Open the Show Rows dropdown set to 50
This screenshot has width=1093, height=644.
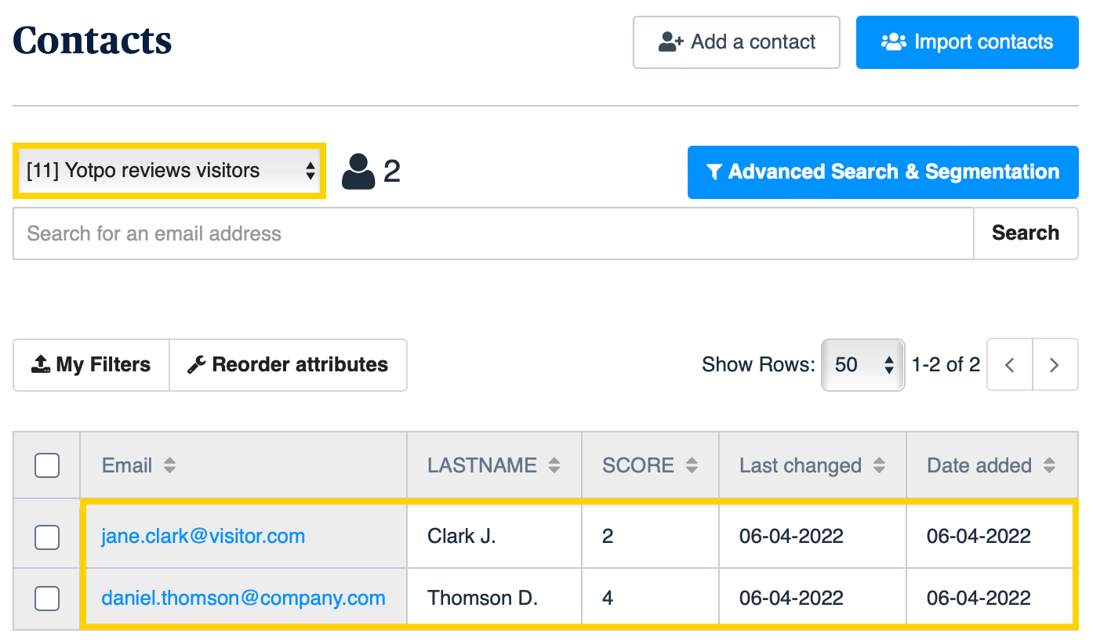(862, 364)
